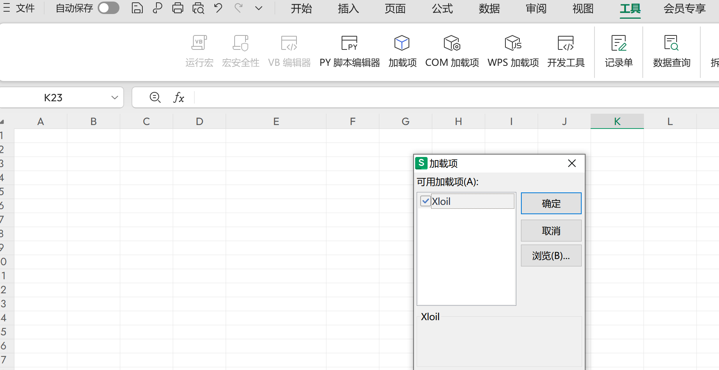The height and width of the screenshot is (370, 719).
Task: Select column K header
Action: pos(617,121)
